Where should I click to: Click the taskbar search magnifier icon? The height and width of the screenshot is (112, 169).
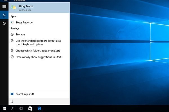pos(13,108)
